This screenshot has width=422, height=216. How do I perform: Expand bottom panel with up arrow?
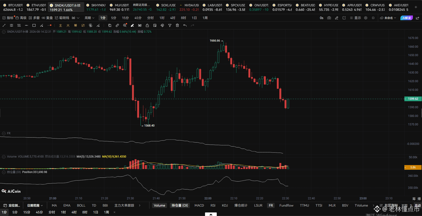pyautogui.click(x=211, y=214)
